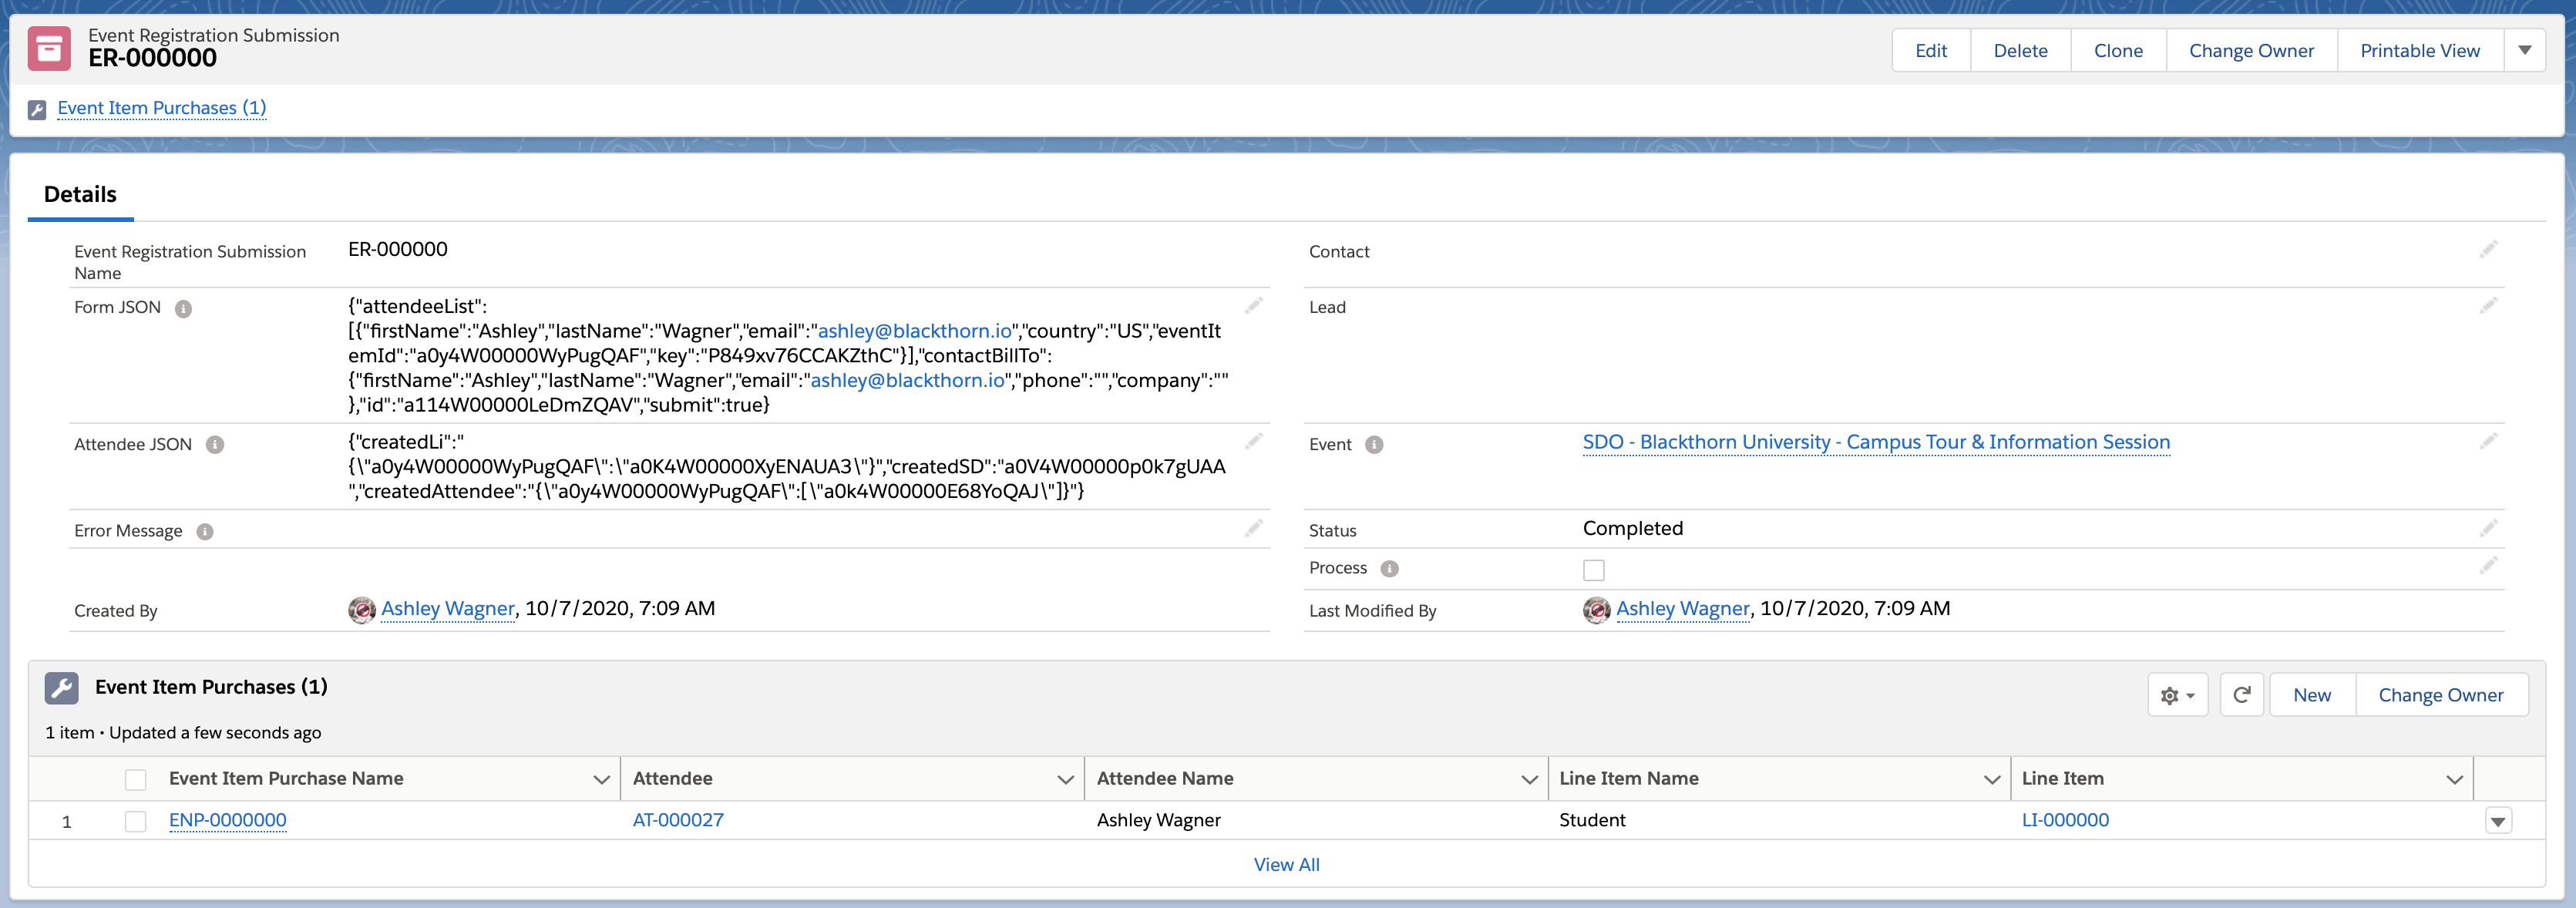Viewport: 2576px width, 908px height.
Task: Sort by Event Item Purchase Name column header
Action: (286, 779)
